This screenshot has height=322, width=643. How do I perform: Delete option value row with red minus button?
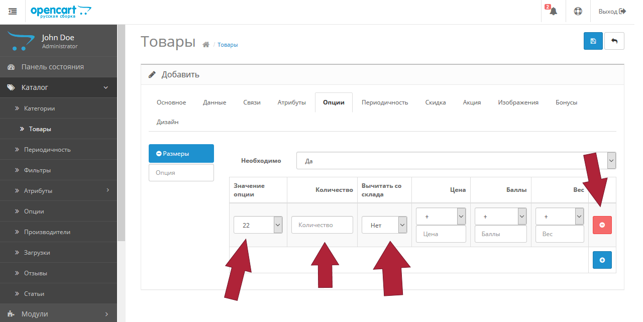(x=602, y=225)
